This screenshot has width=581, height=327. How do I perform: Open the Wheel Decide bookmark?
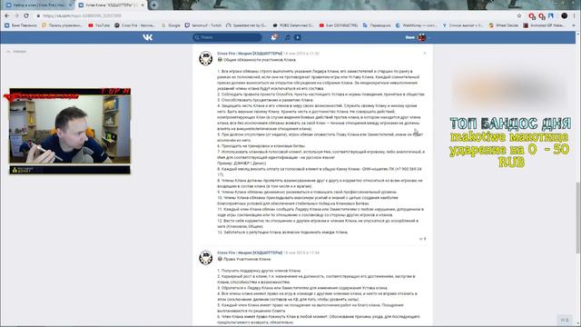504,25
